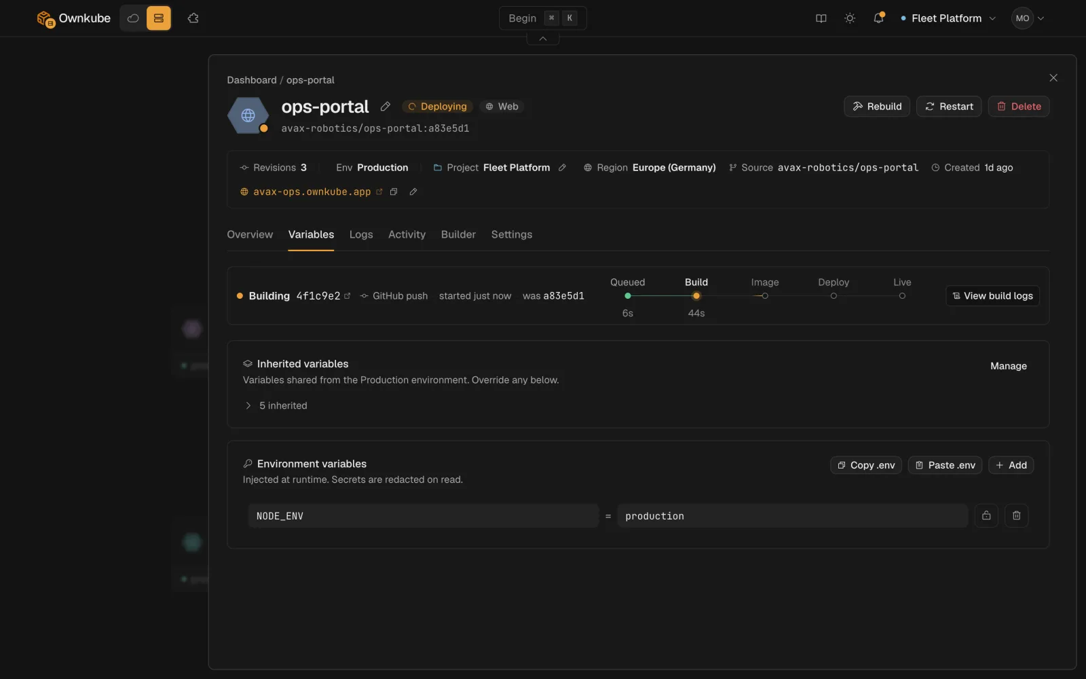Switch to the Builder tab

(x=458, y=234)
